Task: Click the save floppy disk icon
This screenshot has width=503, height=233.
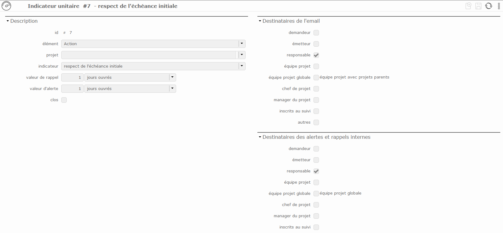Action: 478,6
